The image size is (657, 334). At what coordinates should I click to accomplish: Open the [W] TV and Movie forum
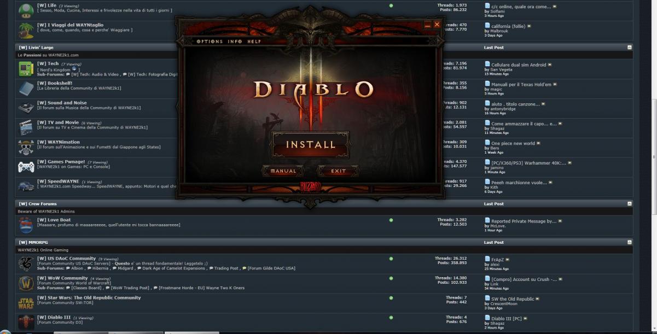(58, 122)
